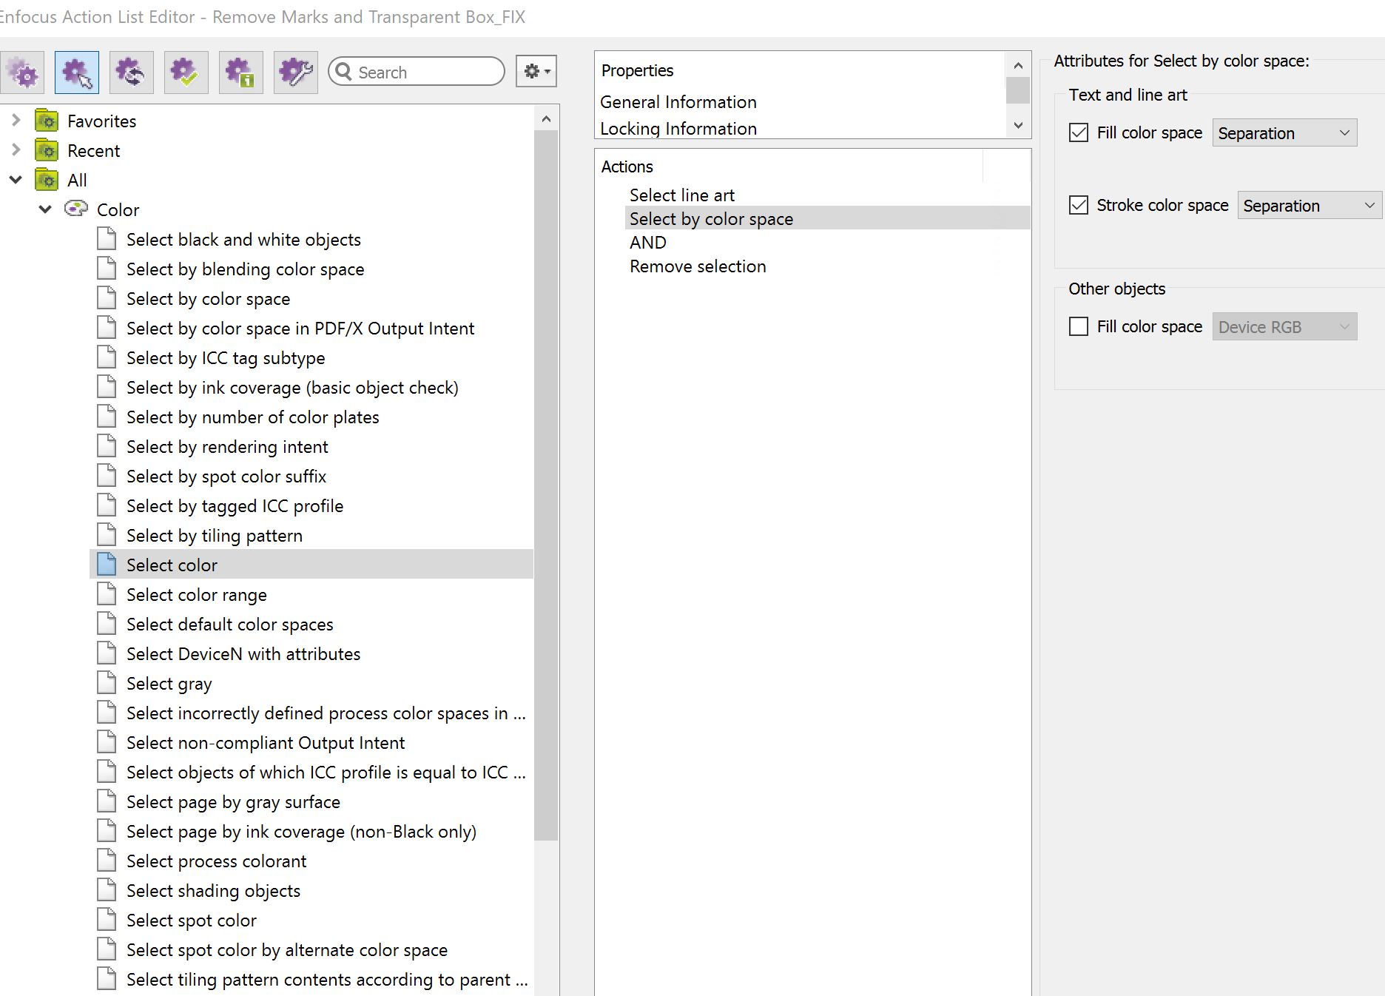Viewport: 1385px width, 996px height.
Task: Collapse the Color category
Action: pos(45,209)
